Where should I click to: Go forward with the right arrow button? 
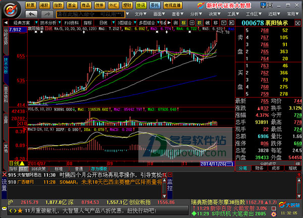[47, 14]
